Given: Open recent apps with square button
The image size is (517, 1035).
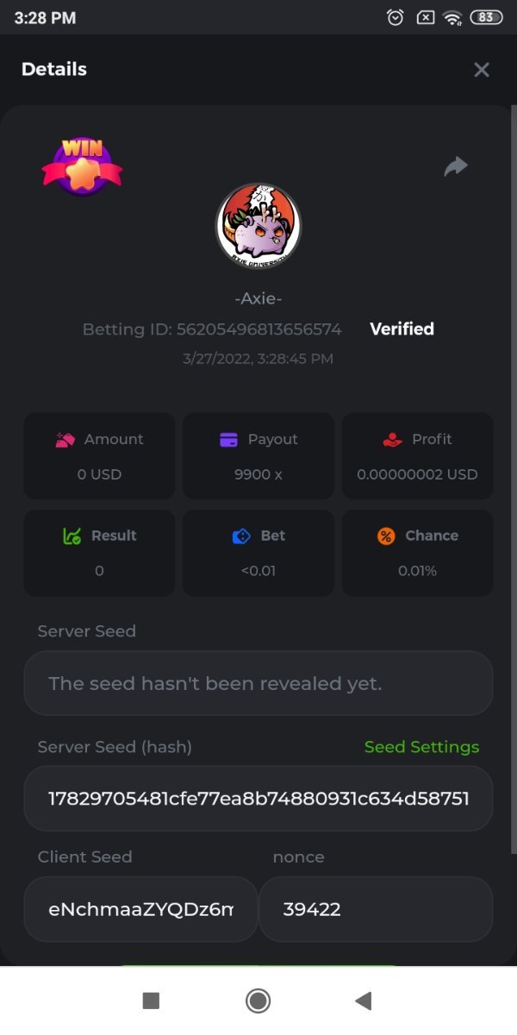Looking at the screenshot, I should click(151, 1000).
